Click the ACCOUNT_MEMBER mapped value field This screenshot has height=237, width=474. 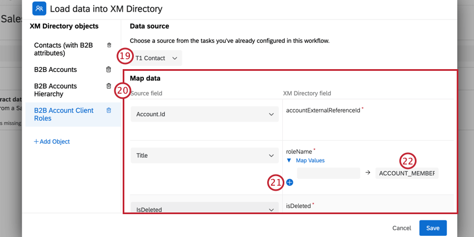point(407,173)
